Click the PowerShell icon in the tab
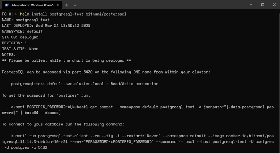The image size is (280, 153). 7,5
